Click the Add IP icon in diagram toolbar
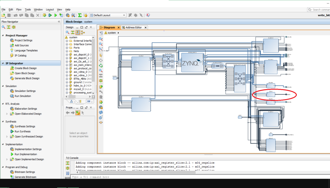 101,87
